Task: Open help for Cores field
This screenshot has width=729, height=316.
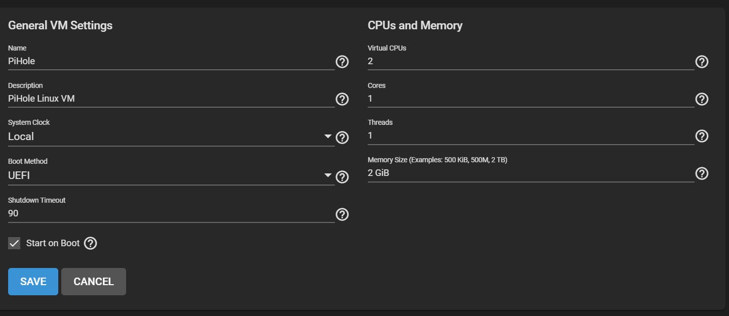Action: pos(702,99)
